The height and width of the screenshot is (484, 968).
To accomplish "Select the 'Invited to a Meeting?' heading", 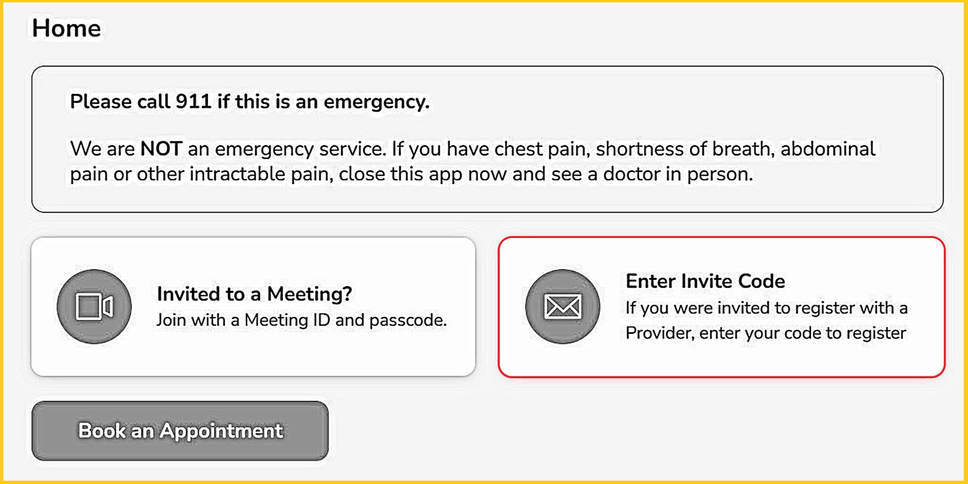I will [254, 294].
